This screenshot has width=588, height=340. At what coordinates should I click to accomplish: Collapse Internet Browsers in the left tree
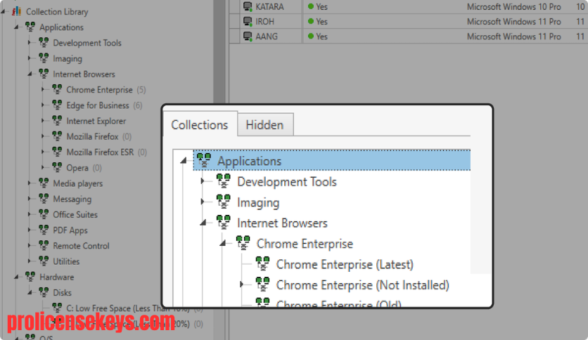(30, 74)
